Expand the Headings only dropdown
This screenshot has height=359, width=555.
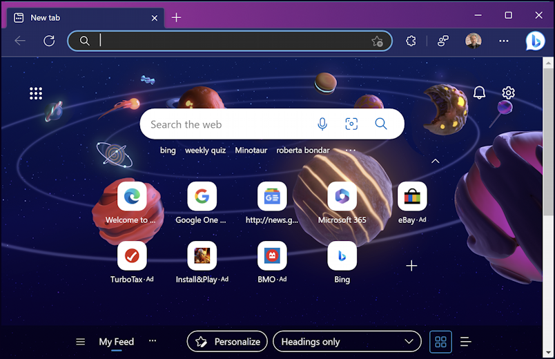point(347,342)
